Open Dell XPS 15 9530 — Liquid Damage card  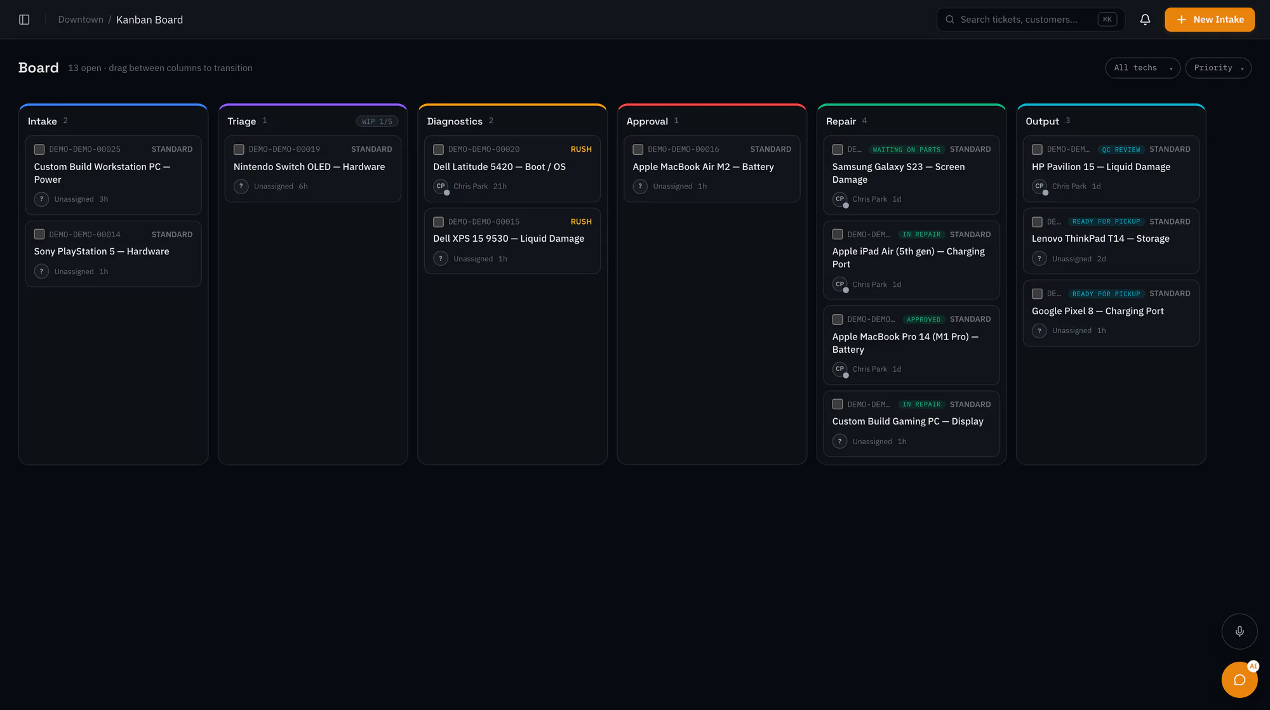point(512,240)
